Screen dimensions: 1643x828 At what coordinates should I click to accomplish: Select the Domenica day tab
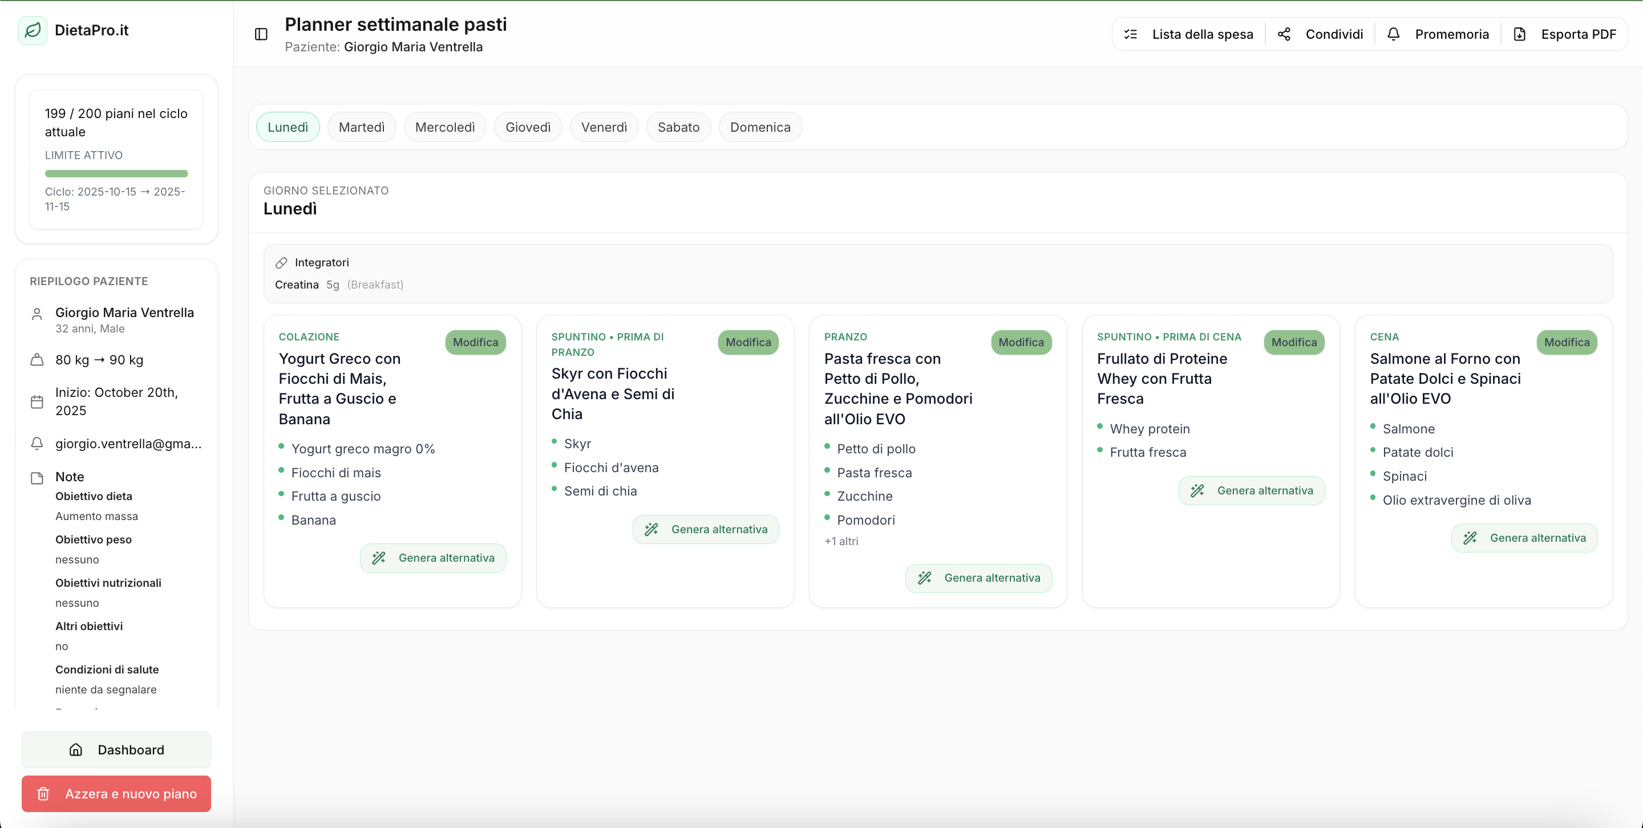point(760,127)
